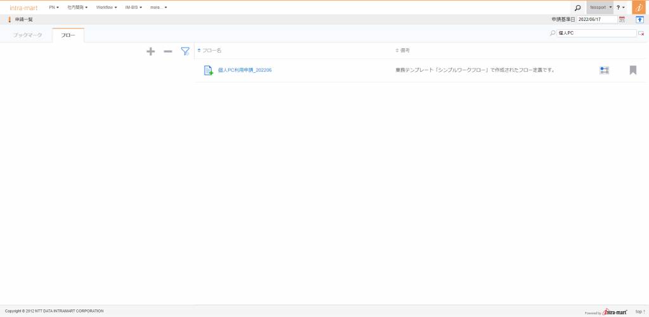
Task: Open the 個人PC利用申請_202206 flow link
Action: pos(245,70)
